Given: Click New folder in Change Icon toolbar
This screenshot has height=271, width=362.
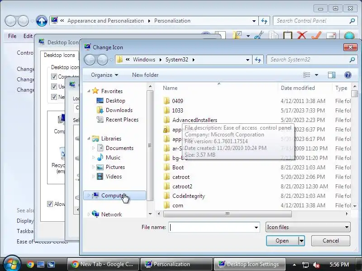Looking at the screenshot, I should 145,75.
